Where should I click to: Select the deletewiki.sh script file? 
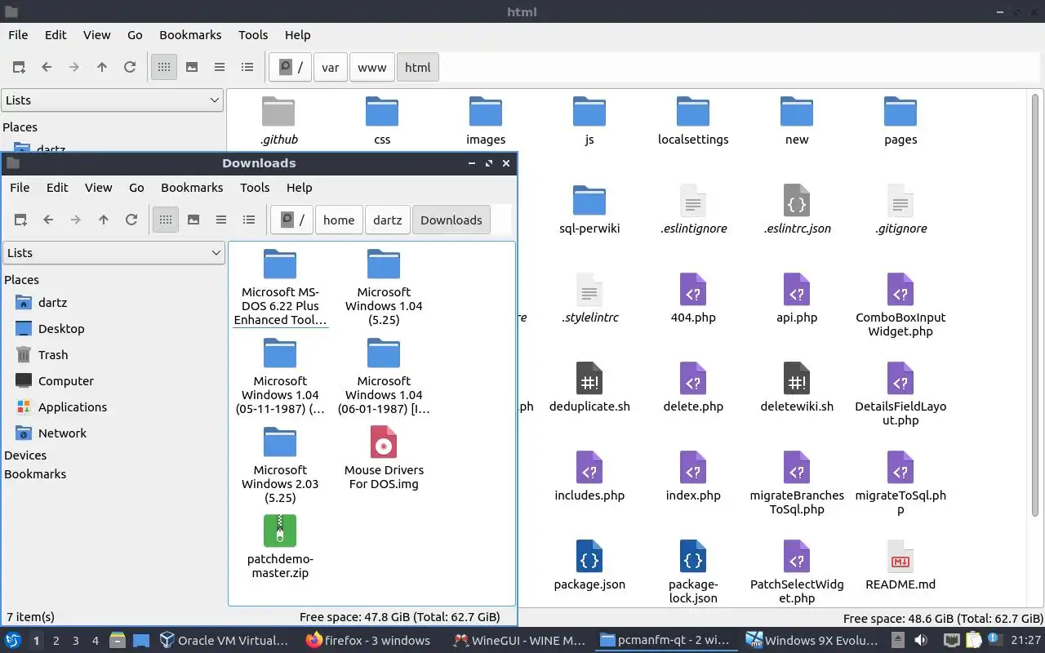[x=797, y=388]
